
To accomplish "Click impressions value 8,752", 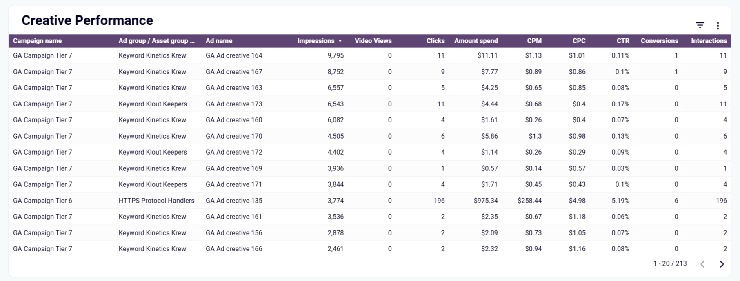I will click(336, 72).
